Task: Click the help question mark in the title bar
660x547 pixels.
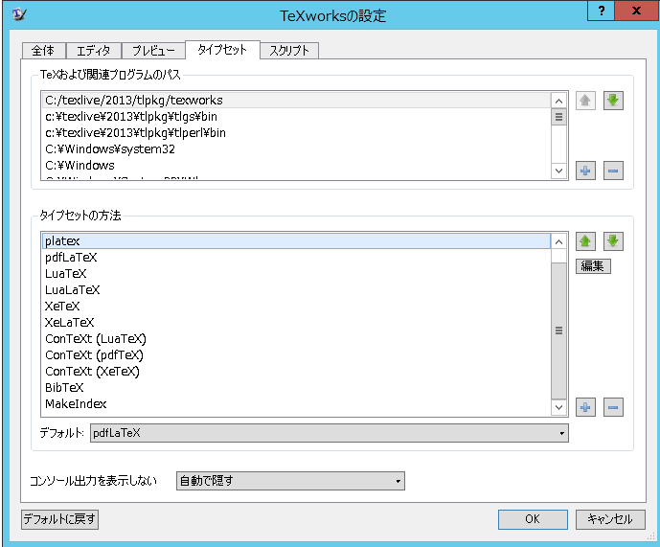Action: (602, 12)
